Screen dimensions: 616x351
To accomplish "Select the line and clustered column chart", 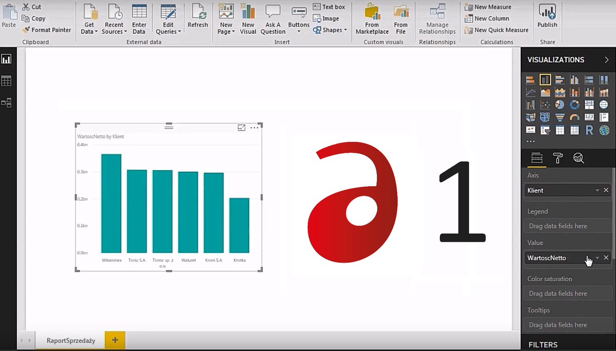I will 589,92.
